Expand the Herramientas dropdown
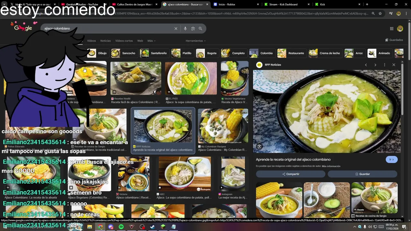 click(x=196, y=41)
